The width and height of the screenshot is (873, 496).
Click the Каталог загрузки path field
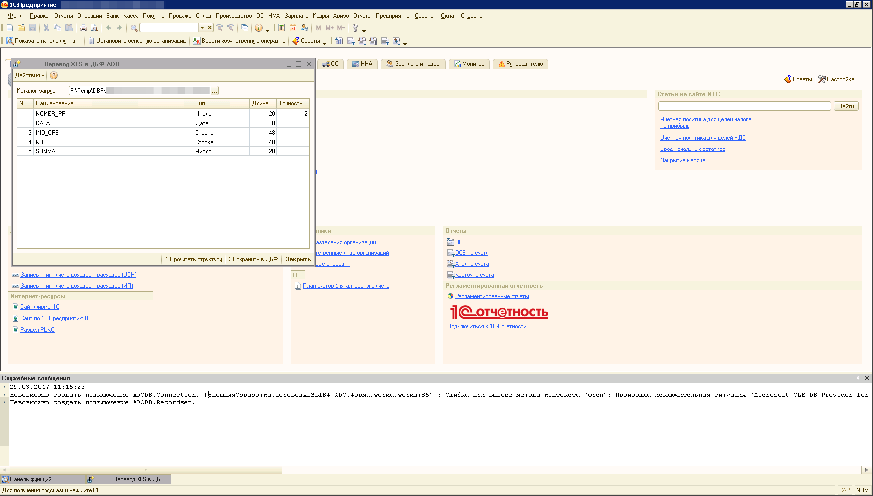(x=140, y=91)
